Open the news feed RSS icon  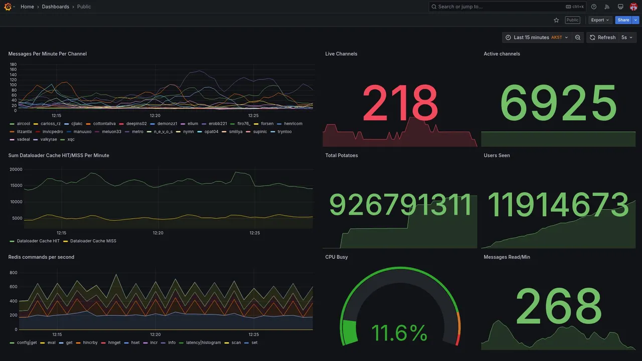(x=607, y=7)
